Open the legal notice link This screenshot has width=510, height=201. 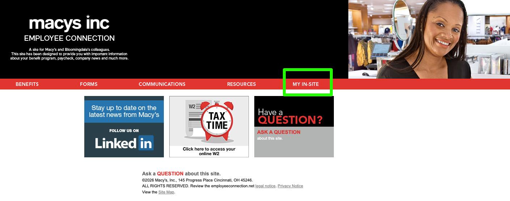click(265, 186)
